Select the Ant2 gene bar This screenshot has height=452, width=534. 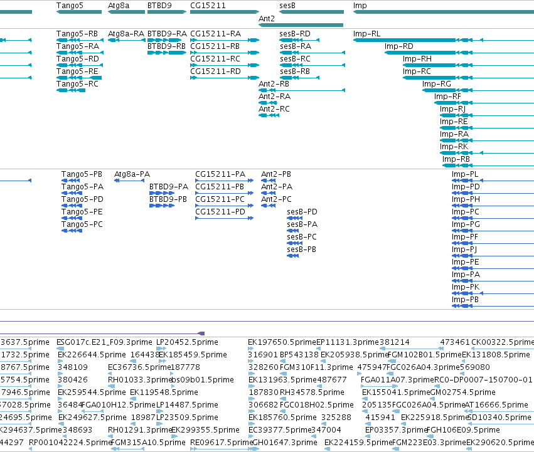point(301,25)
